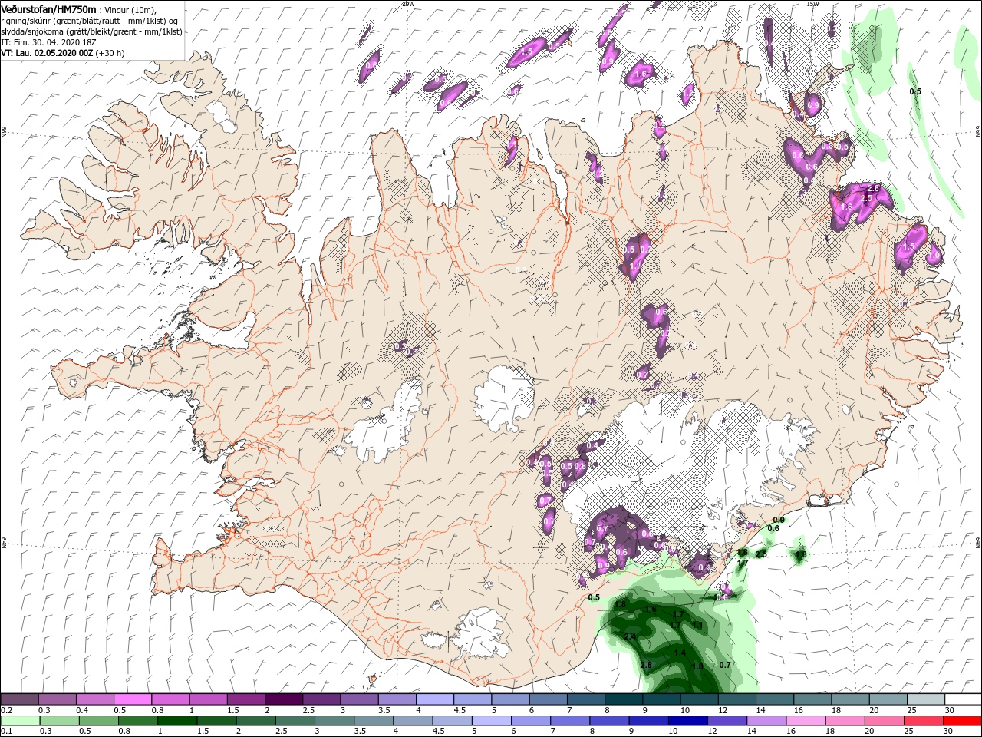Image resolution: width=982 pixels, height=737 pixels.
Task: Click the '2.8' rain value in dark green area
Action: click(x=645, y=665)
